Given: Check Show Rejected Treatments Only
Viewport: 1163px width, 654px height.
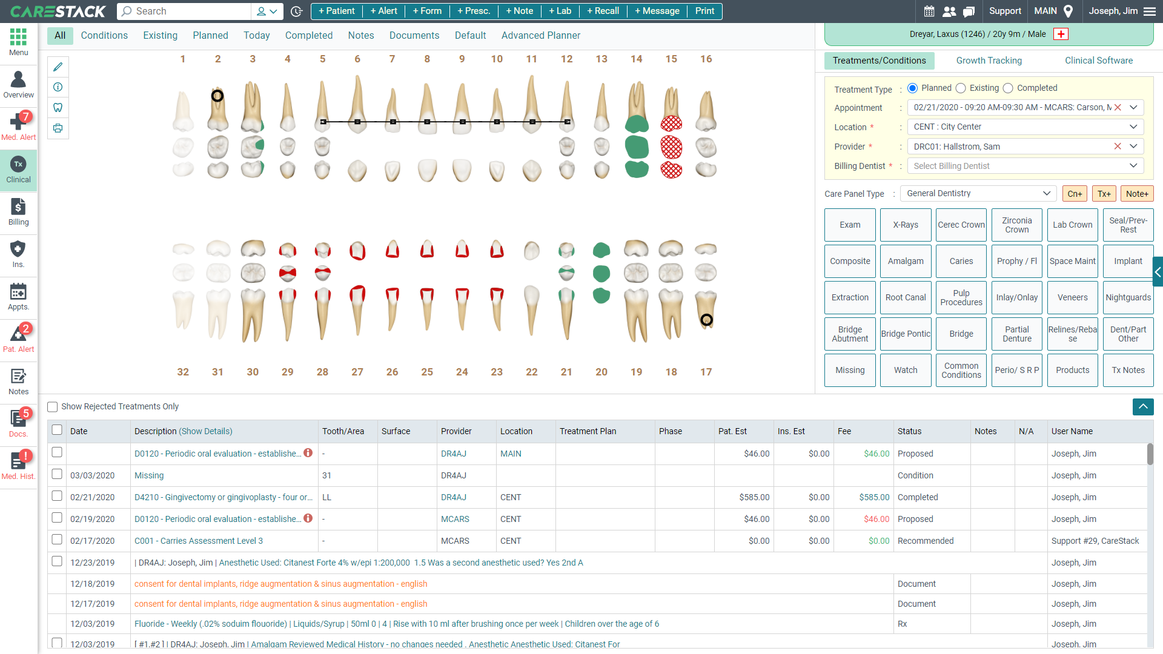Looking at the screenshot, I should click(x=53, y=407).
